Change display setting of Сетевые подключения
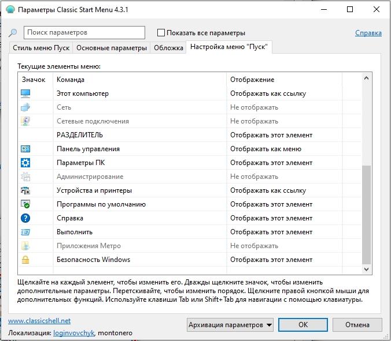The width and height of the screenshot is (391, 341). [254, 121]
